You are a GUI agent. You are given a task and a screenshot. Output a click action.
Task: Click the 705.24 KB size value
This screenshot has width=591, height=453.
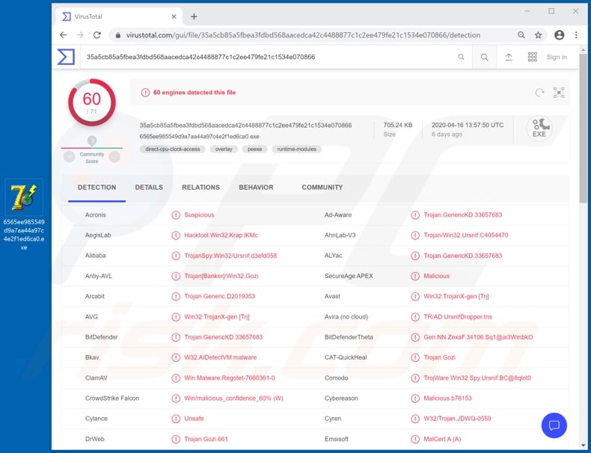tap(398, 125)
